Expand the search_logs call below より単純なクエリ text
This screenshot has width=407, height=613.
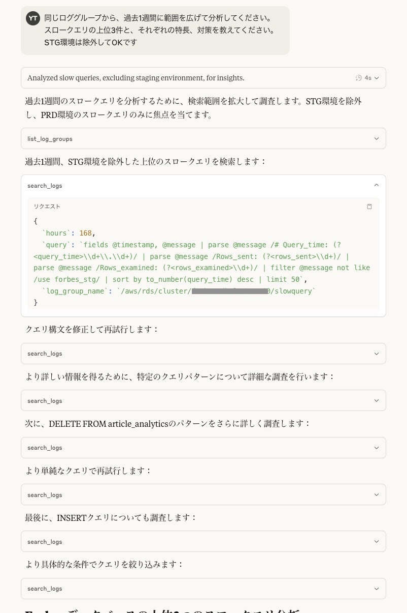(x=376, y=494)
